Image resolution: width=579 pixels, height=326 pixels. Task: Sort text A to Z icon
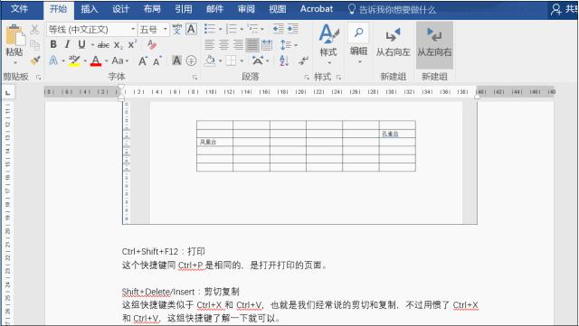[284, 61]
